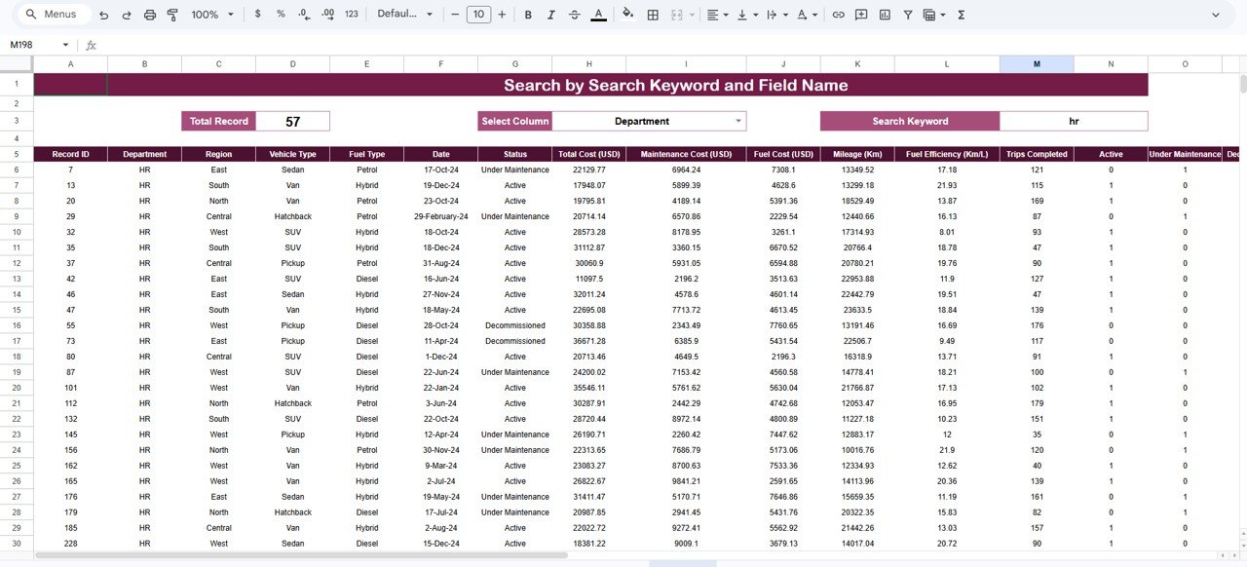
Task: Select the Undo button
Action: tap(103, 15)
